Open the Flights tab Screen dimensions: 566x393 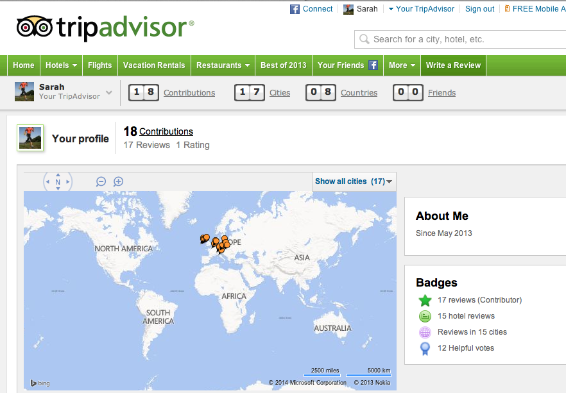pyautogui.click(x=99, y=65)
